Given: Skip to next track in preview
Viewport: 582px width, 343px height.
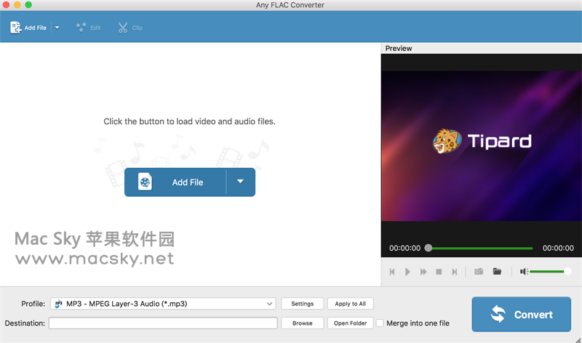Looking at the screenshot, I should pos(454,272).
